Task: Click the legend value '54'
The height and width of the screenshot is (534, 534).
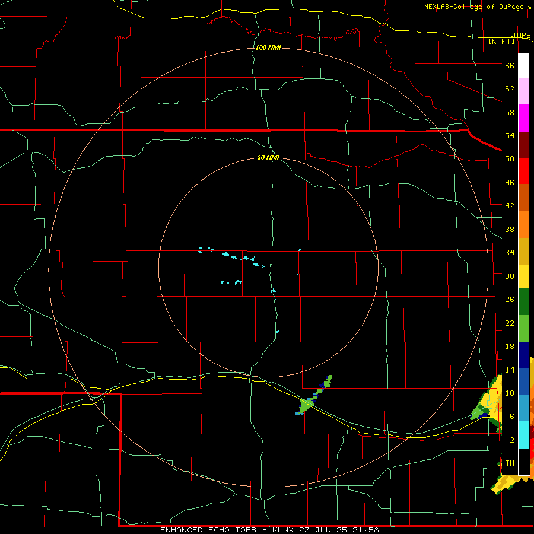Action: click(x=510, y=135)
